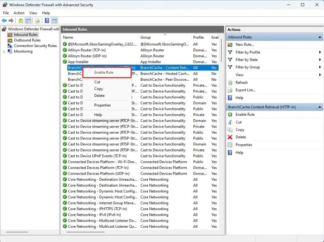324x242 pixels.
Task: Select Inbound Rules in the console tree
Action: tap(26, 35)
